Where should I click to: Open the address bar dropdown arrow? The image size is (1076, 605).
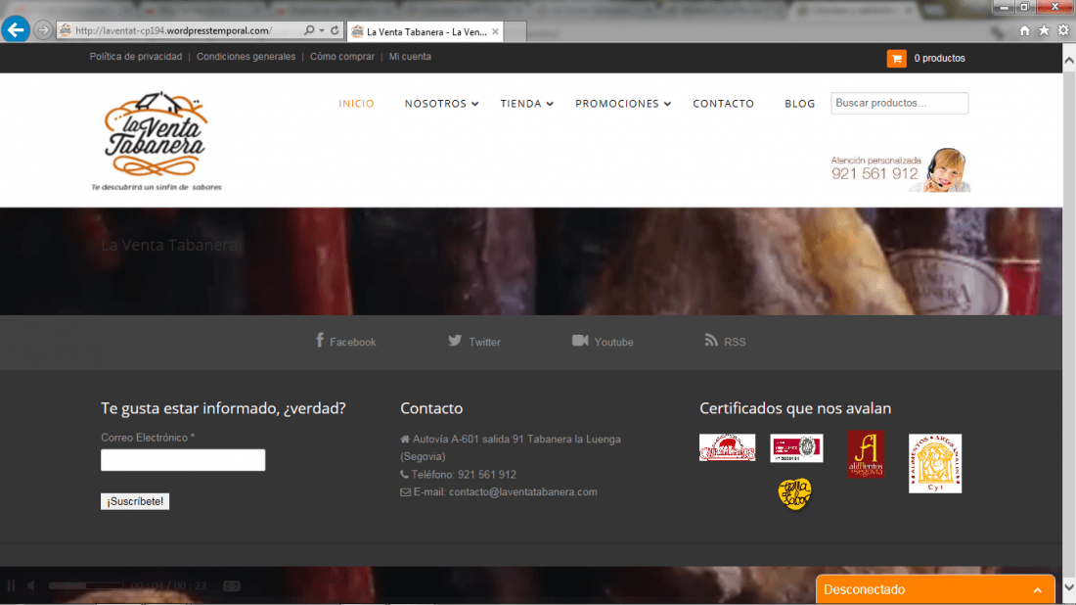coord(321,31)
